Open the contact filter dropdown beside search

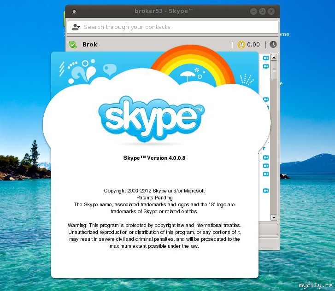(76, 27)
